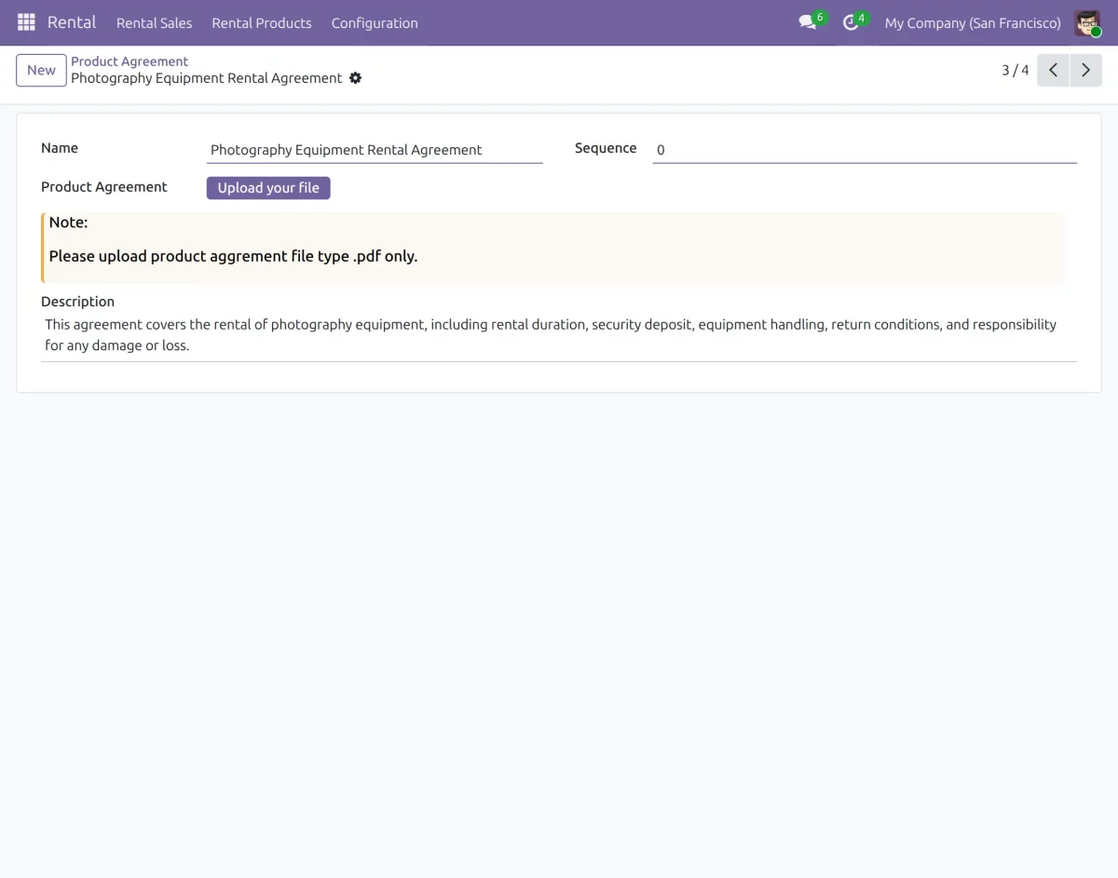This screenshot has width=1118, height=878.
Task: Click the Sequence field label
Action: pyautogui.click(x=606, y=148)
